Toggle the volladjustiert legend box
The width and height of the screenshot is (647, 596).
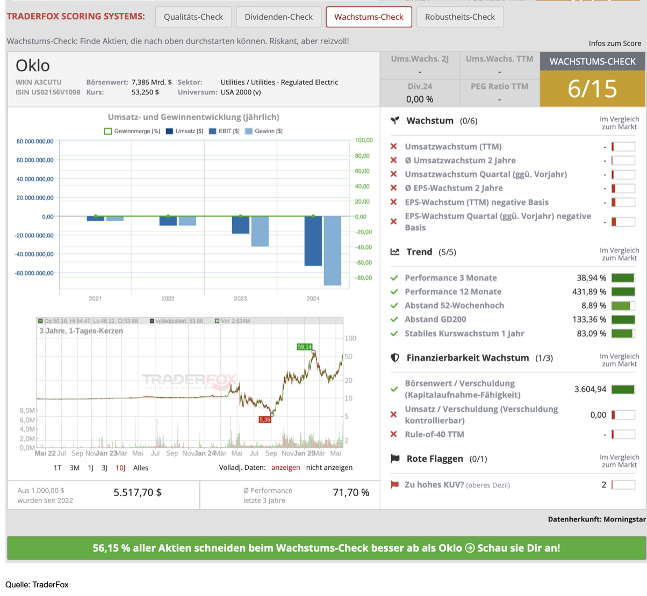[x=152, y=321]
